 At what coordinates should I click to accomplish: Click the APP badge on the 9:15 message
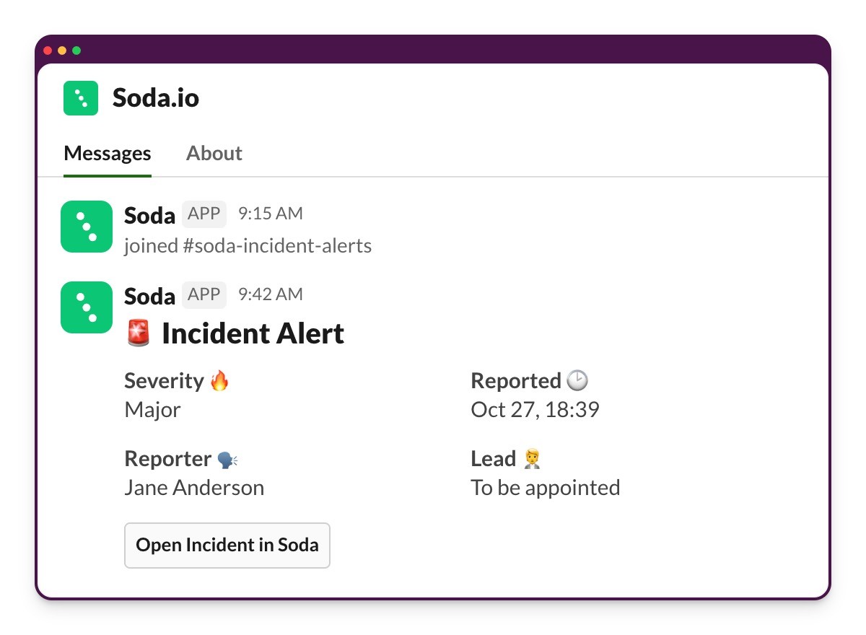click(x=204, y=214)
